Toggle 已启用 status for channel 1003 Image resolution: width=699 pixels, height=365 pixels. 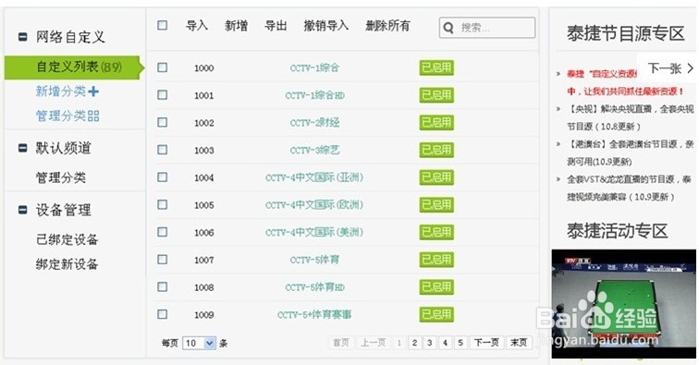pyautogui.click(x=436, y=150)
